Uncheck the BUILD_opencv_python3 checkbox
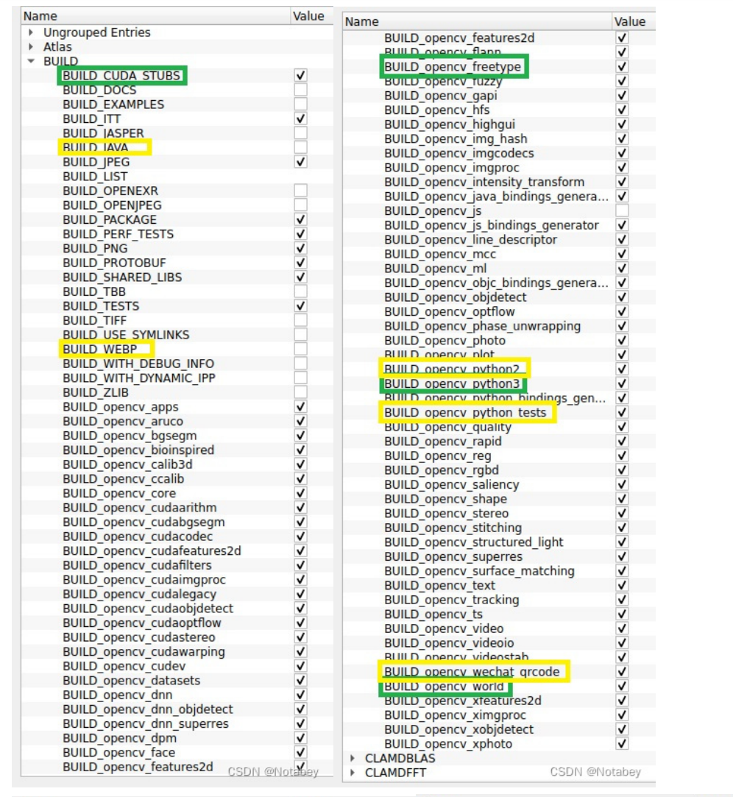 (x=622, y=383)
